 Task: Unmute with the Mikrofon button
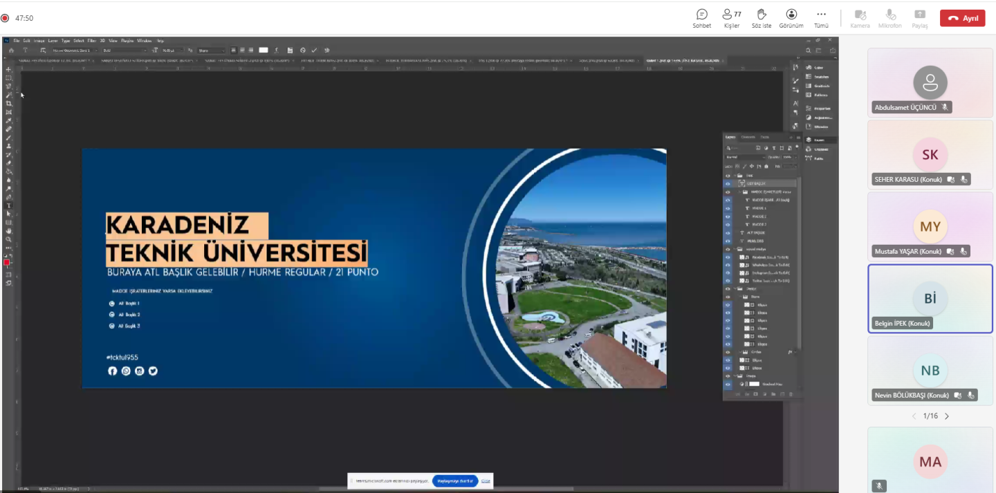click(x=890, y=19)
